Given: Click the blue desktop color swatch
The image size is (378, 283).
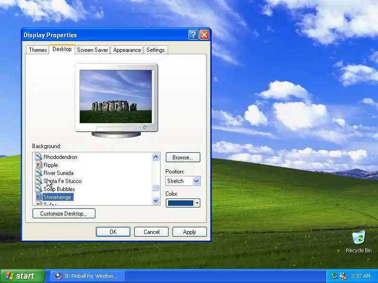Looking at the screenshot, I should pyautogui.click(x=181, y=203).
